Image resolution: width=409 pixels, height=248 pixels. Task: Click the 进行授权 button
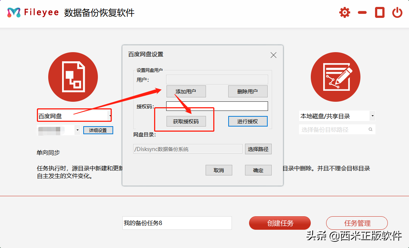[248, 121]
